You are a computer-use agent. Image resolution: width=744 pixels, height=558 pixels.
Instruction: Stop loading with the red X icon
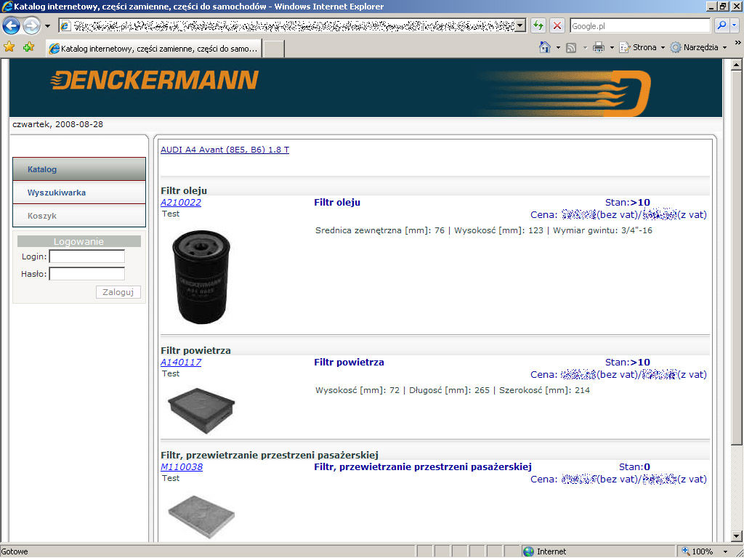557,25
